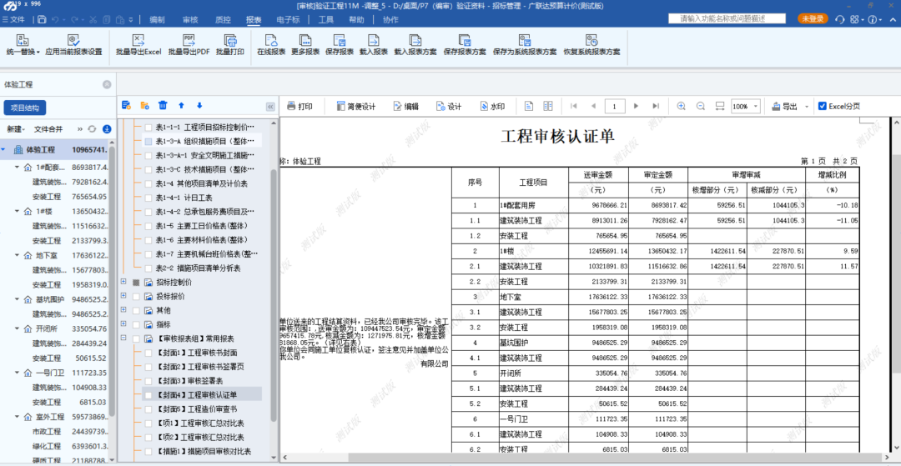Open the 新建 dropdown in project panel
This screenshot has height=466, width=901.
click(x=16, y=129)
